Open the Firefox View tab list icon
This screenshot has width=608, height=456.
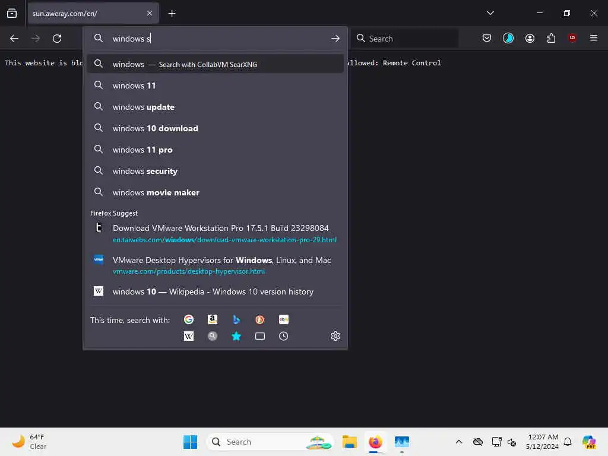click(x=12, y=13)
